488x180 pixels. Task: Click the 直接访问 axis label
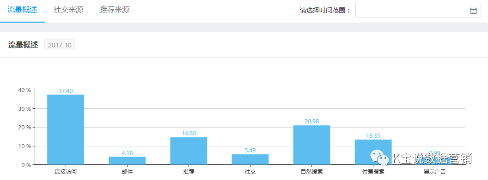click(66, 172)
